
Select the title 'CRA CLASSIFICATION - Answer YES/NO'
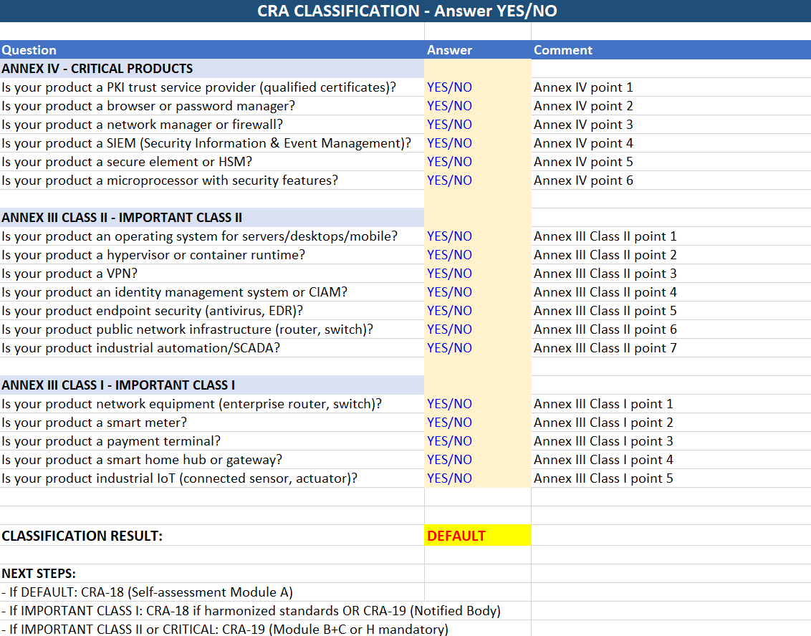click(407, 11)
